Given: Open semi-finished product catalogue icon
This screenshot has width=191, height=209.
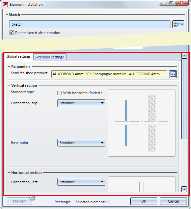Looking at the screenshot, I should tap(173, 74).
